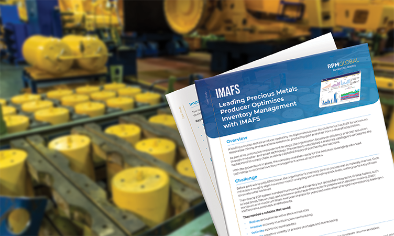Click the "Optimise" bullet keyword
This screenshot has width=394, height=236.
click(258, 232)
